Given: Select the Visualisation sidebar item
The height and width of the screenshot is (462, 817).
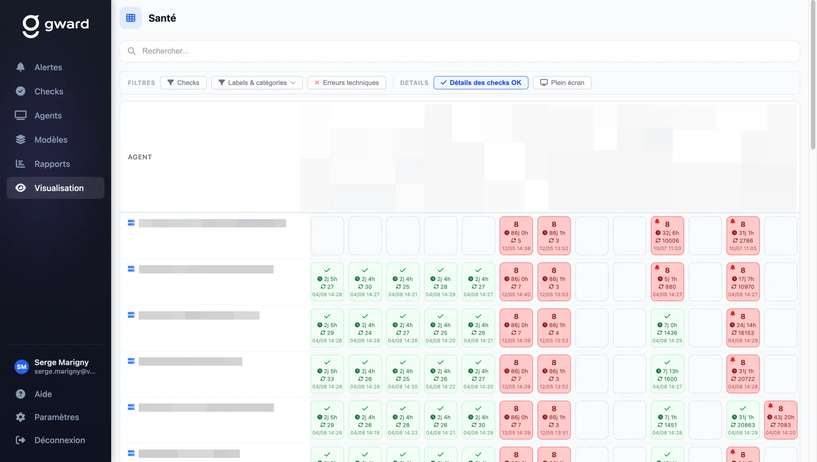Looking at the screenshot, I should point(56,188).
